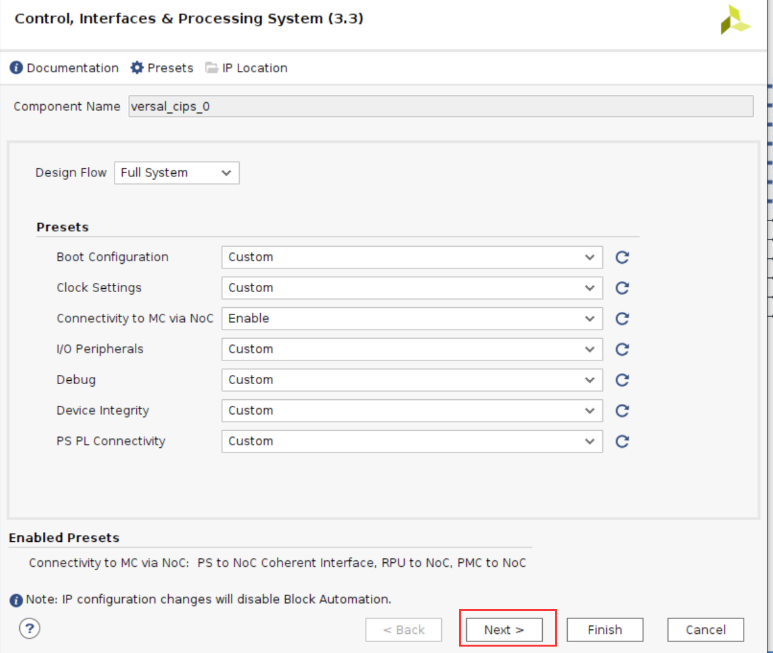Click the info icon beside the Note
Image resolution: width=773 pixels, height=653 pixels.
coord(17,601)
